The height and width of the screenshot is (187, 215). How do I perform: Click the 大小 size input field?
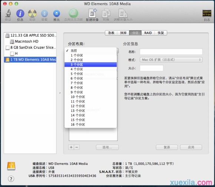(152, 68)
